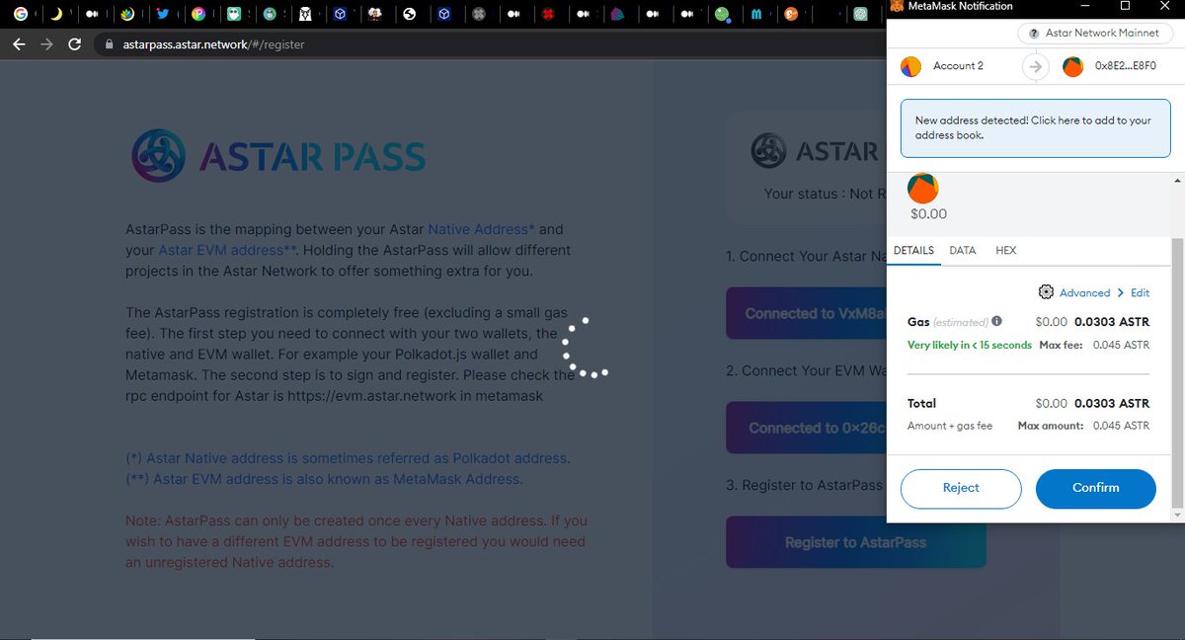The height and width of the screenshot is (640, 1185).
Task: Reject the MetaMask transaction
Action: coord(961,488)
